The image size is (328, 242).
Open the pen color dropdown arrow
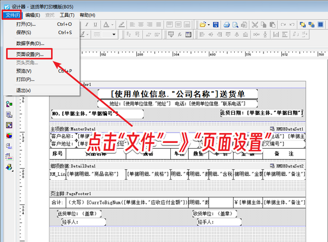tap(87, 35)
